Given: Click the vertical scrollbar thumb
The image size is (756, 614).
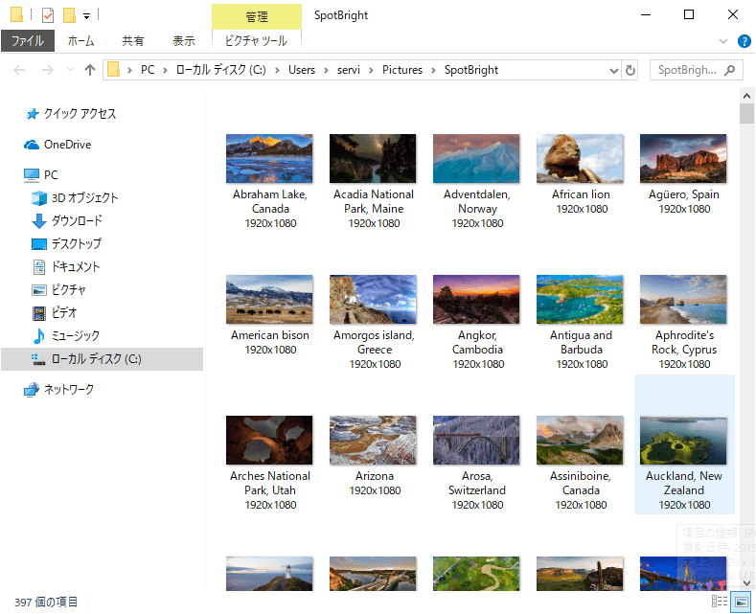Looking at the screenshot, I should (746, 114).
